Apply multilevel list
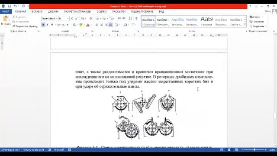 (111, 18)
